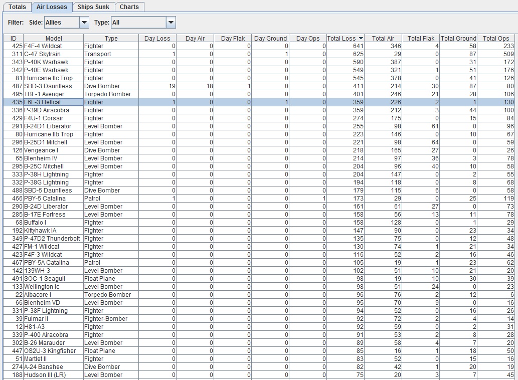518x380 pixels.
Task: Select the Buffalo I row
Action: pyautogui.click(x=259, y=222)
